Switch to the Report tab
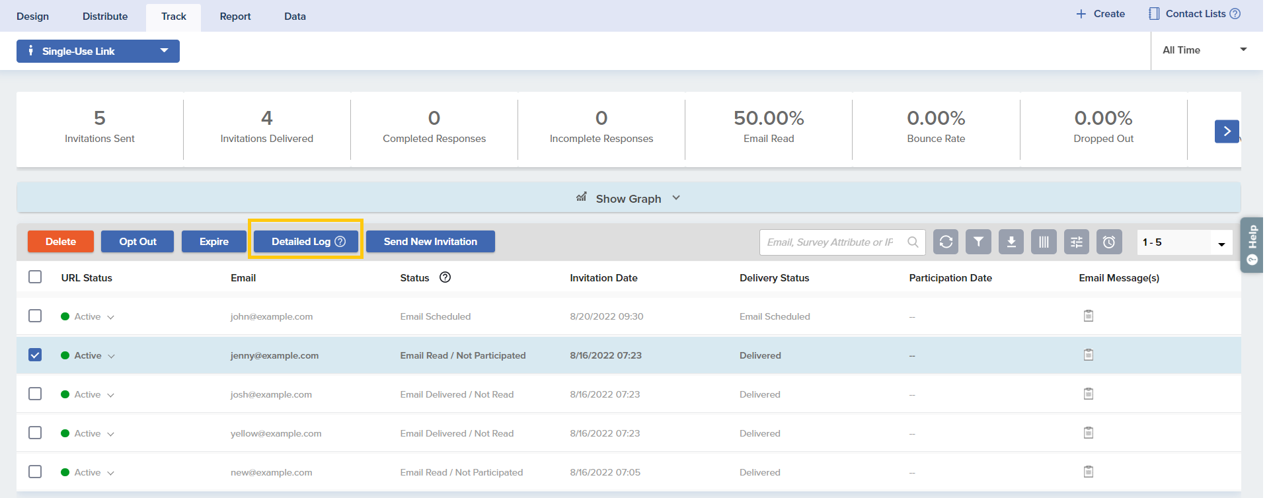 pos(235,17)
